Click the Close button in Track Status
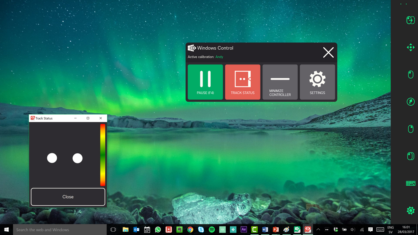Viewport: 418px width, 235px height. click(68, 197)
